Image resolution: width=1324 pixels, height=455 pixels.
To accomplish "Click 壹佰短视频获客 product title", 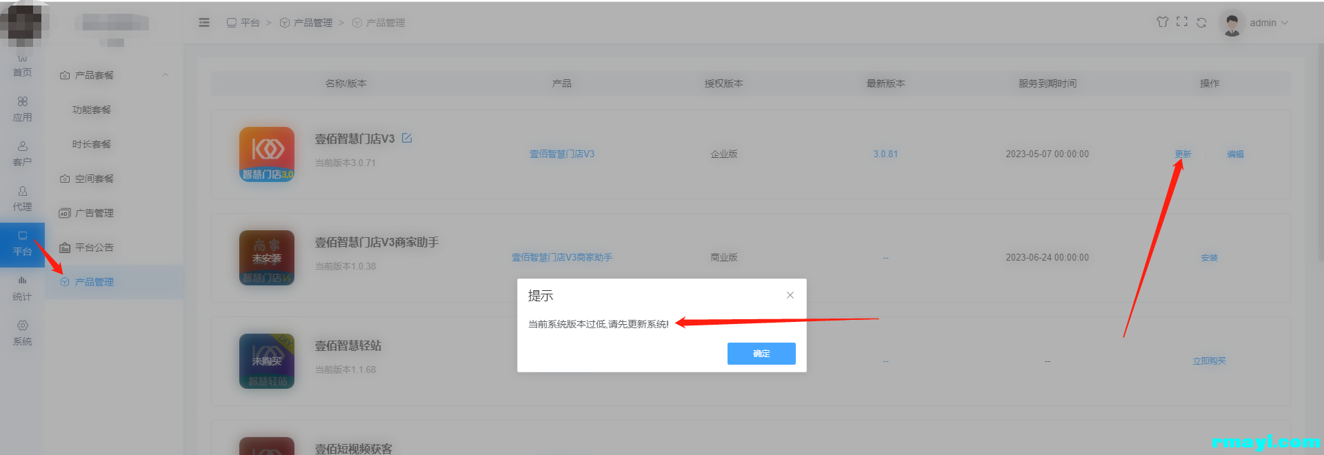I will (354, 448).
